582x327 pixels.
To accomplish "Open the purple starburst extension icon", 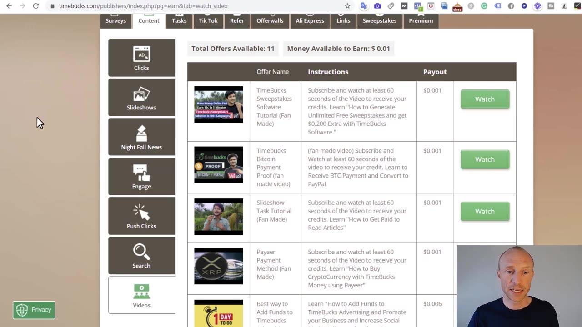I will click(x=538, y=6).
